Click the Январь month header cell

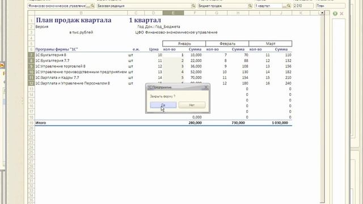[x=184, y=44]
